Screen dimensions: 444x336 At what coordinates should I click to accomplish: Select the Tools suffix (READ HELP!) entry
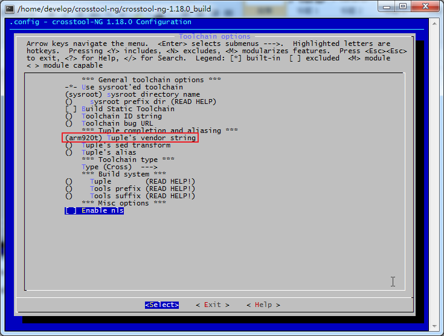click(x=130, y=196)
